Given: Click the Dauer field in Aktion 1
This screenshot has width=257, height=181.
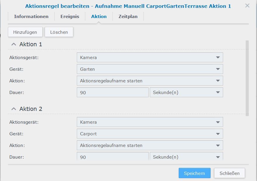Looking at the screenshot, I should 112,93.
